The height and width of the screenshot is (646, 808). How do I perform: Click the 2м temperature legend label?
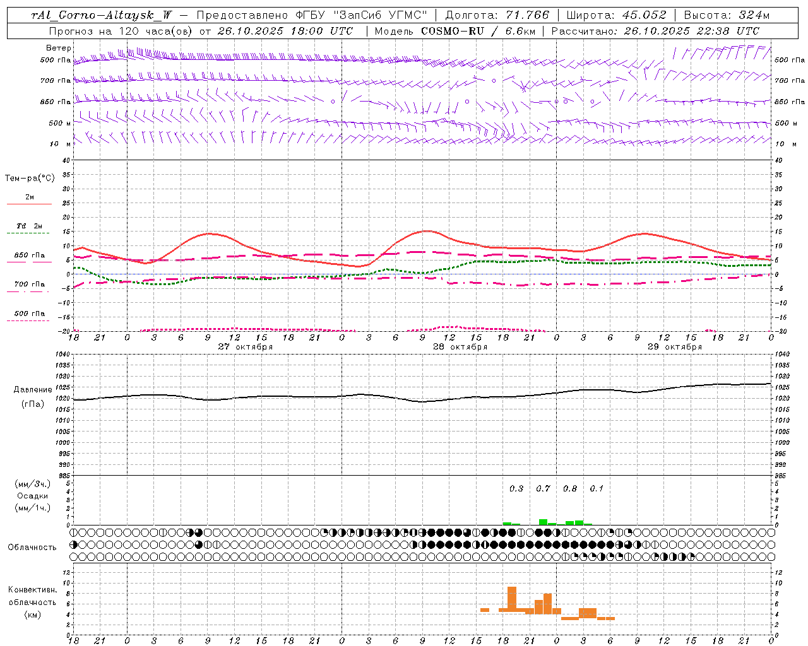tap(30, 197)
